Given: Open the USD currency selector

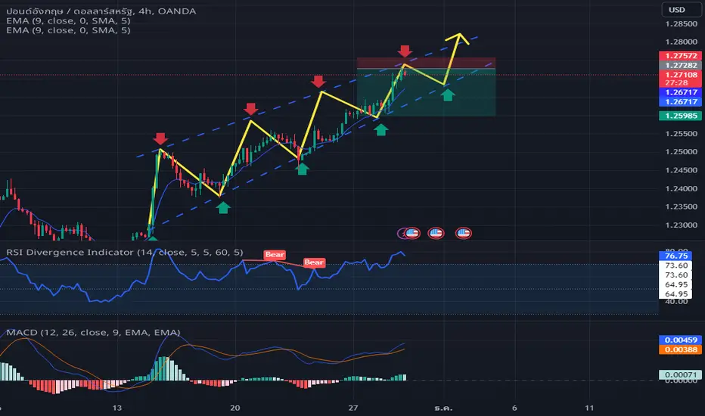Looking at the screenshot, I should (x=682, y=9).
